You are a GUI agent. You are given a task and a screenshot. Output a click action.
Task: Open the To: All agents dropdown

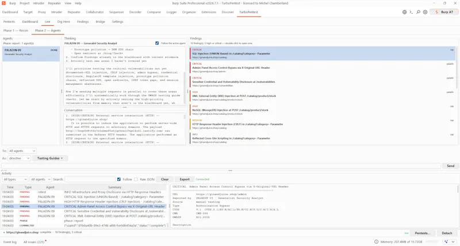pyautogui.click(x=22, y=151)
